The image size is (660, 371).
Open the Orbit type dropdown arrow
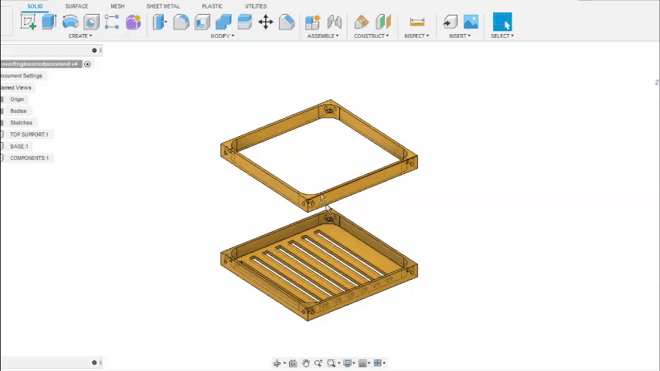tap(284, 363)
